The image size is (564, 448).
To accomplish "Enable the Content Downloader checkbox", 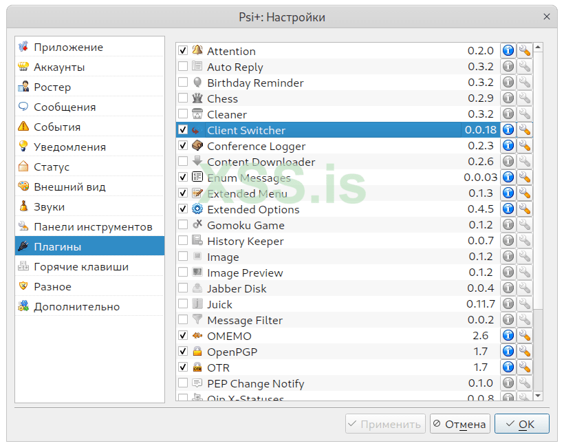I will click(x=183, y=161).
